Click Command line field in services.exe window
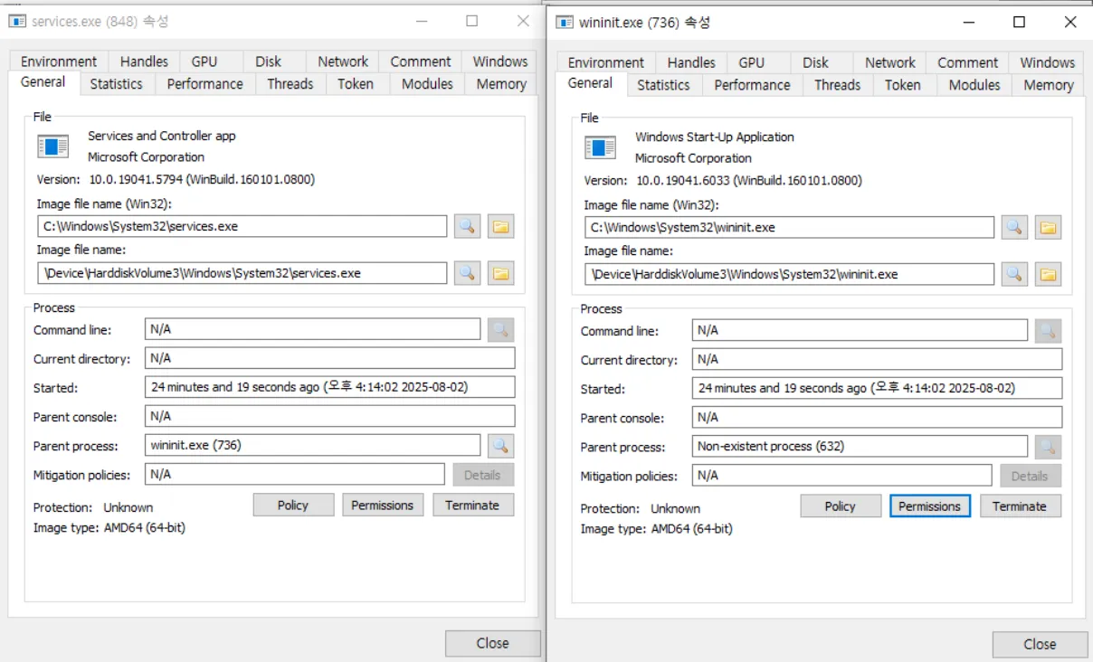 coord(313,329)
